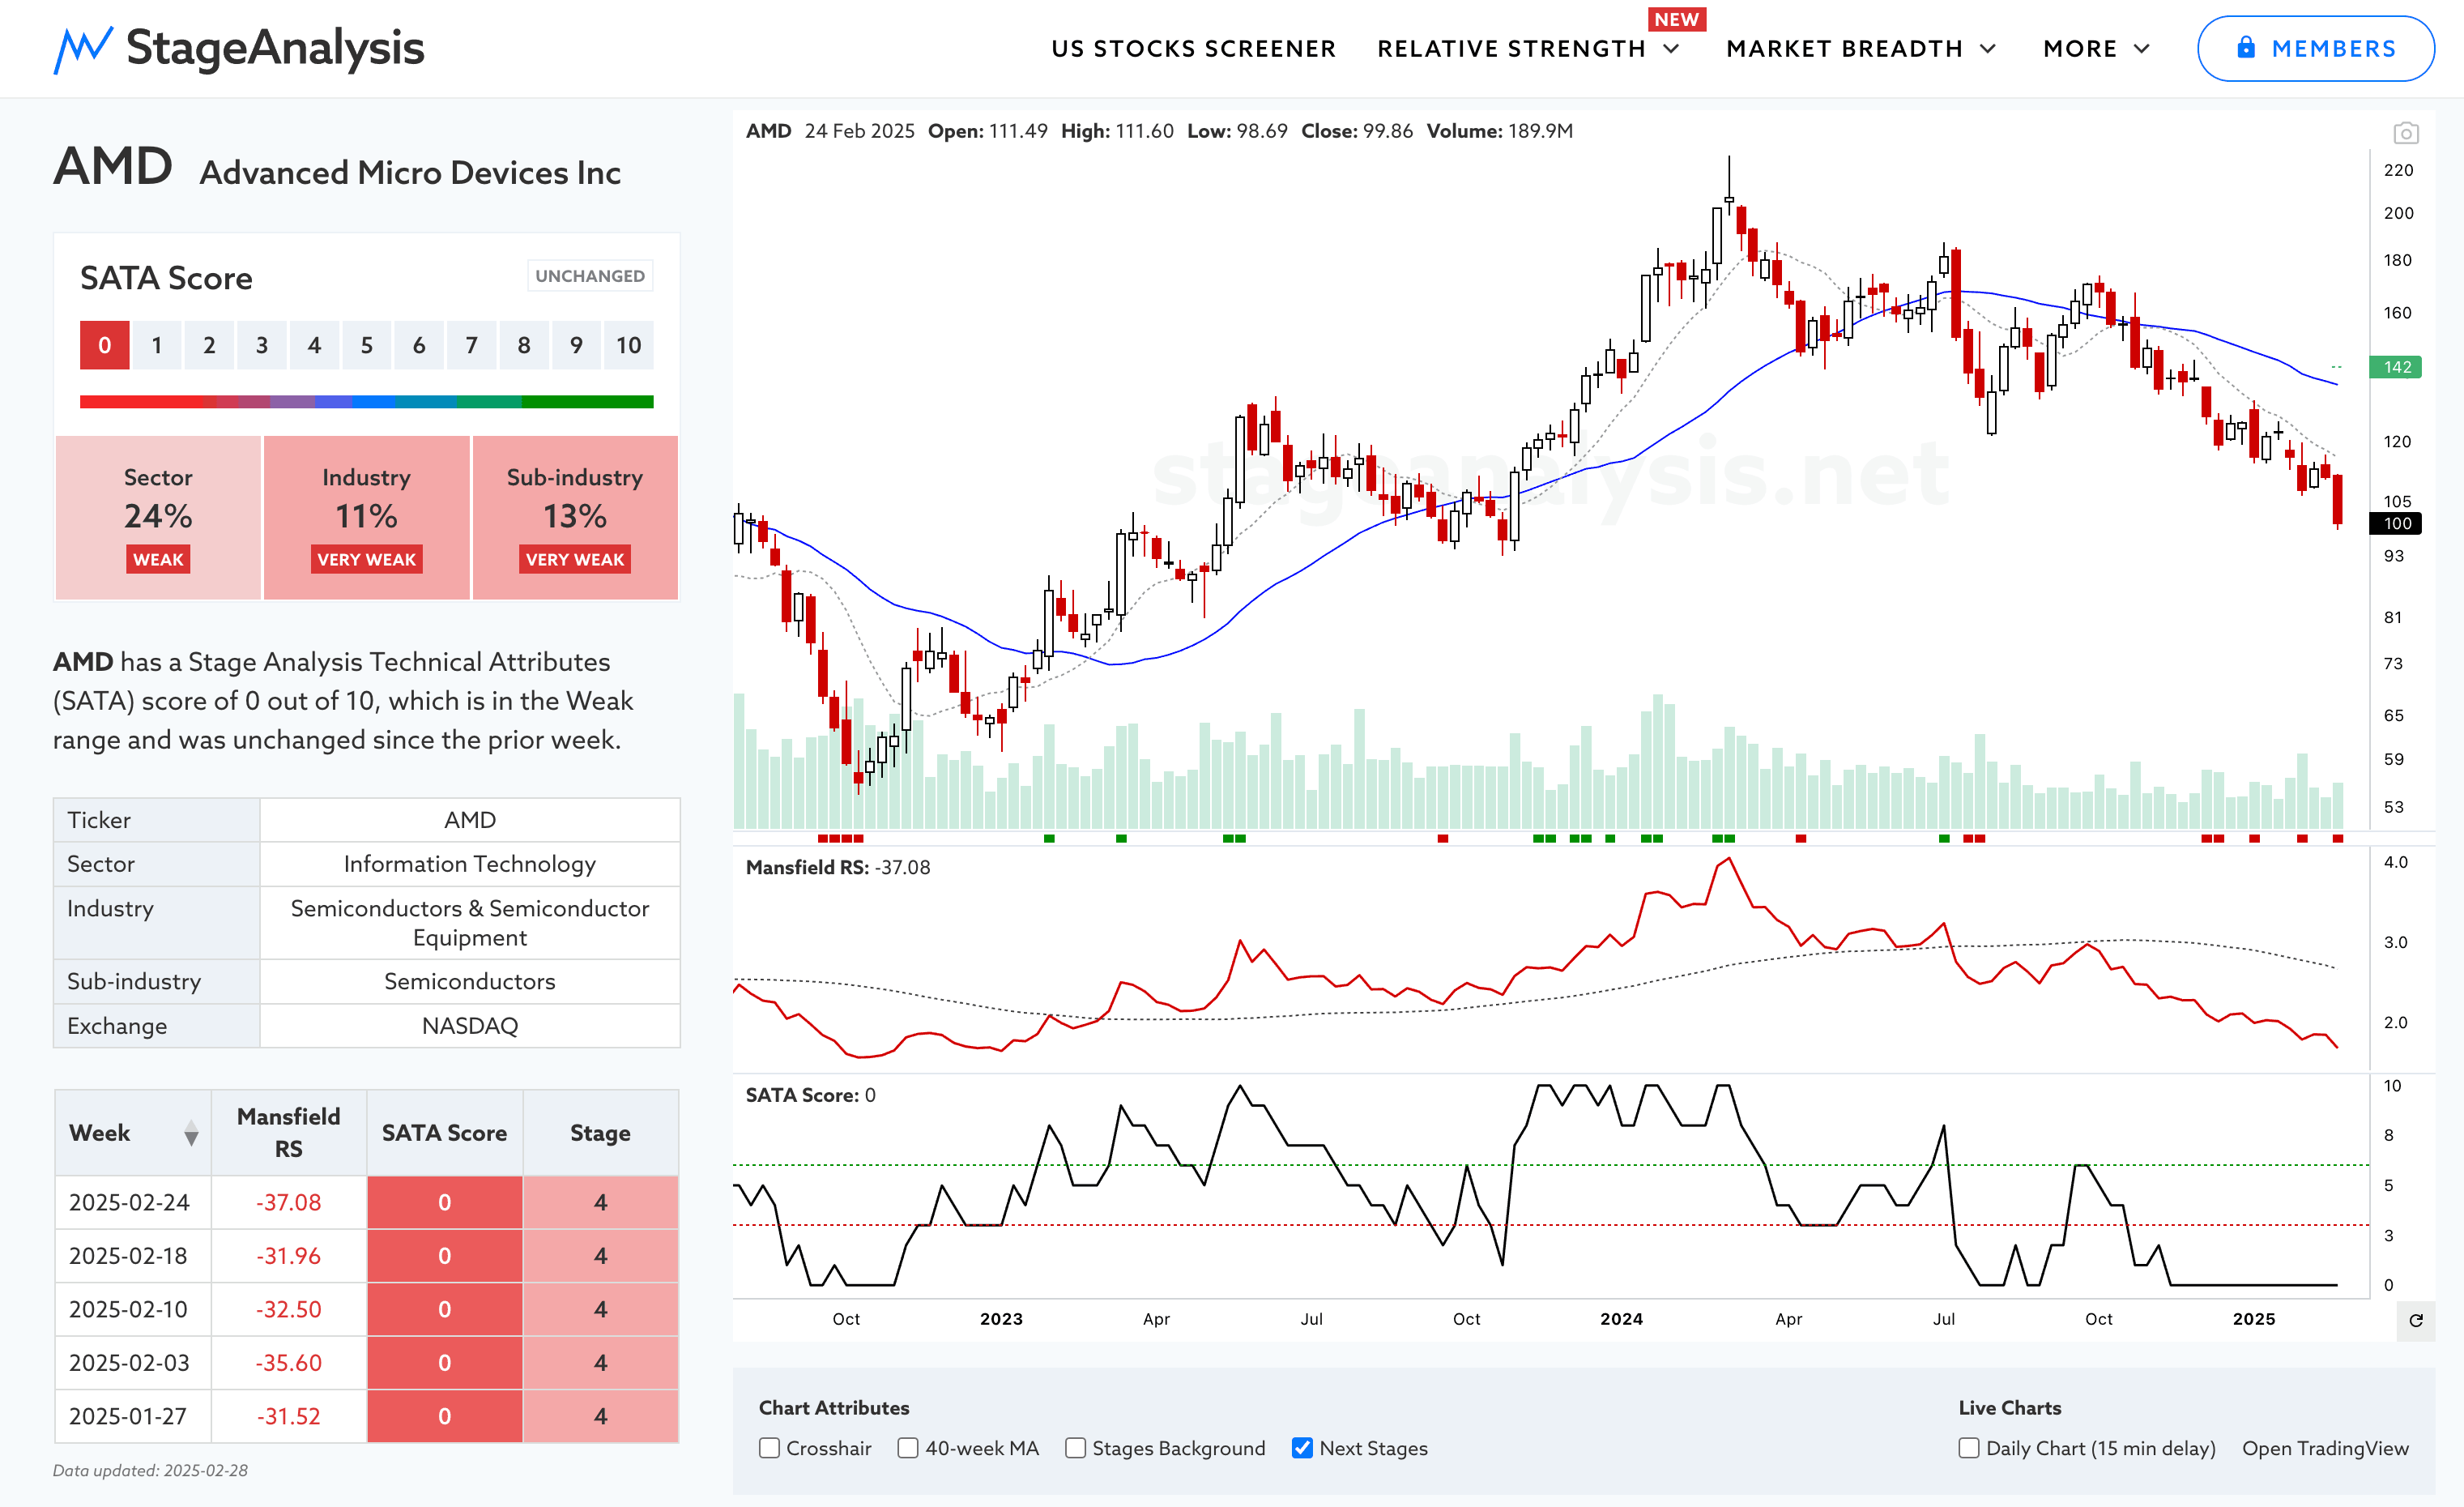Toggle the Stages Background checkbox
The height and width of the screenshot is (1507, 2464).
(x=1075, y=1448)
